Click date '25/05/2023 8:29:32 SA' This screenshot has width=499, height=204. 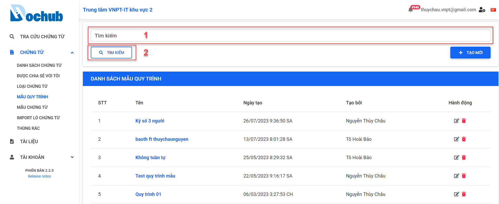tap(268, 158)
